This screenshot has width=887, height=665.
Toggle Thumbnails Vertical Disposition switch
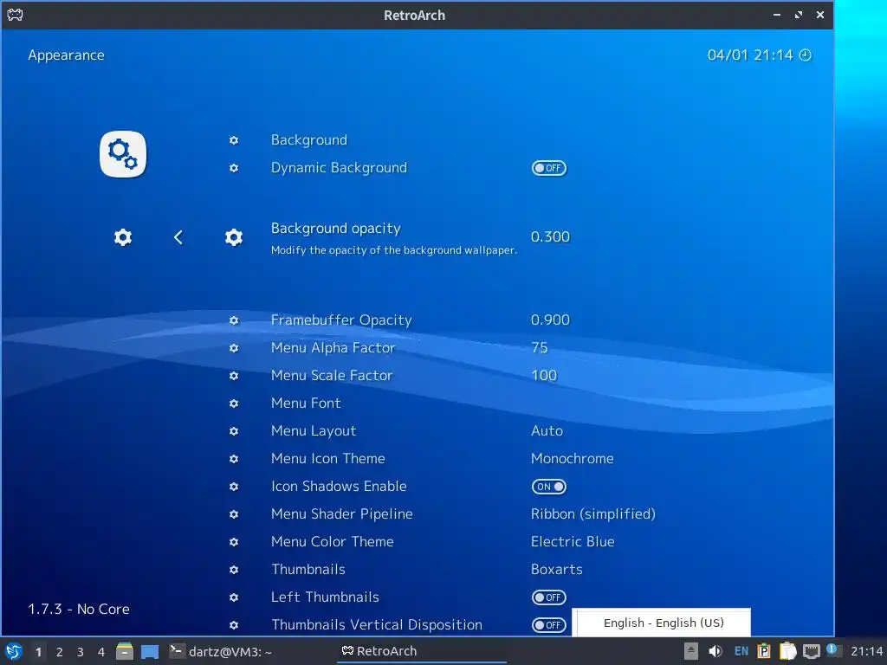click(x=548, y=625)
